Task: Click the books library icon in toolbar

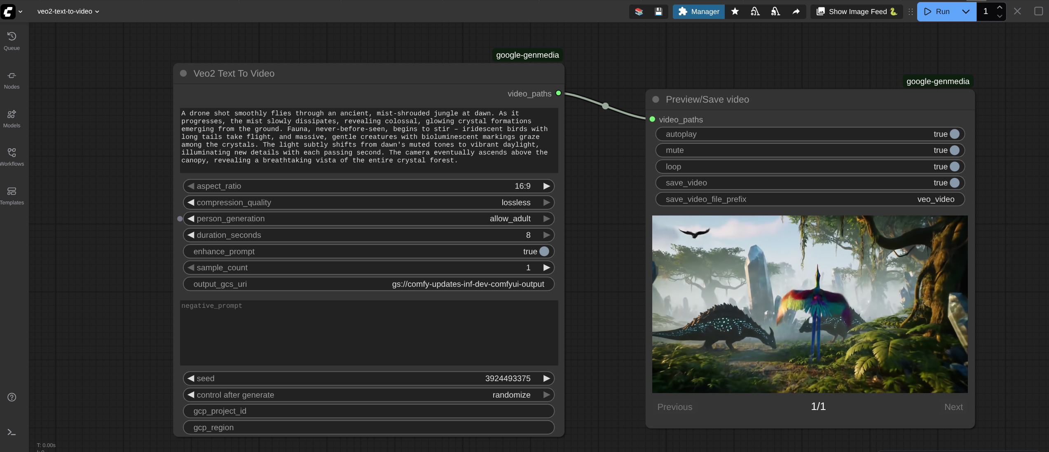Action: tap(639, 12)
